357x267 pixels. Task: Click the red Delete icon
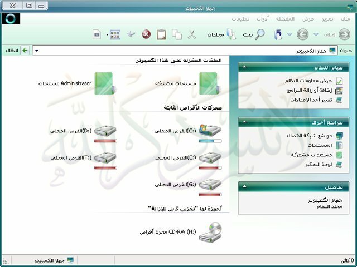coord(146,34)
